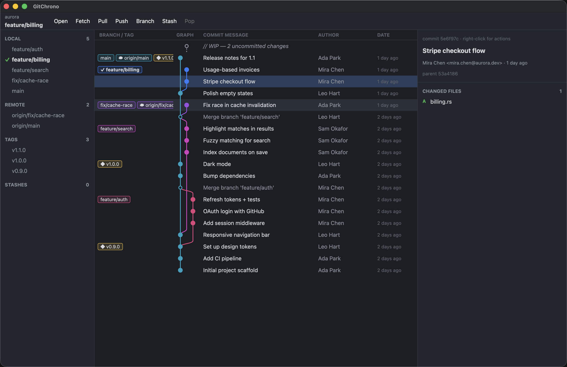Collapse the REMOTE section header
The height and width of the screenshot is (367, 567).
coord(47,105)
